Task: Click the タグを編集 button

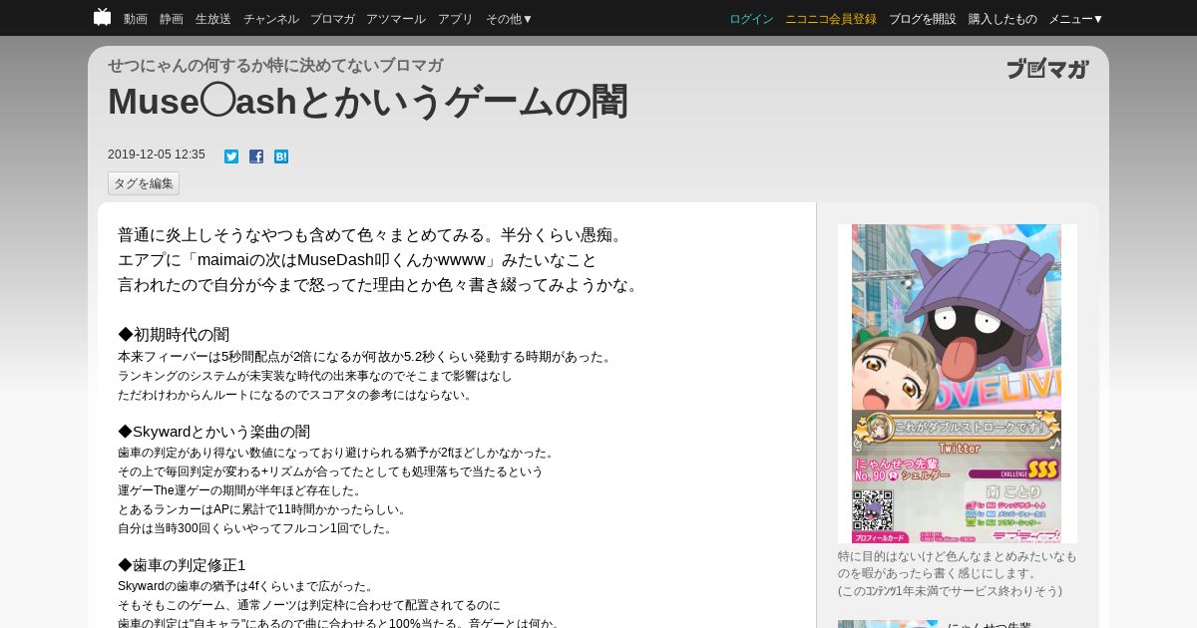Action: (144, 183)
